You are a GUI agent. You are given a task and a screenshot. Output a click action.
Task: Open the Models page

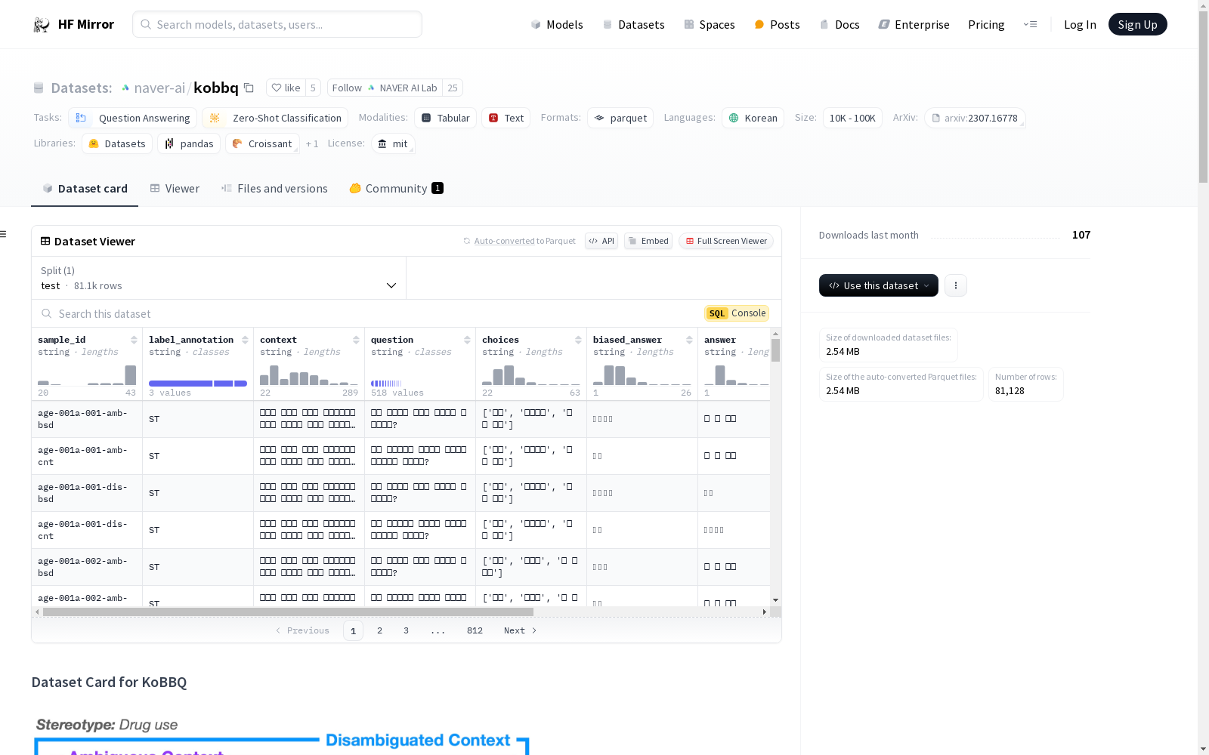click(557, 24)
